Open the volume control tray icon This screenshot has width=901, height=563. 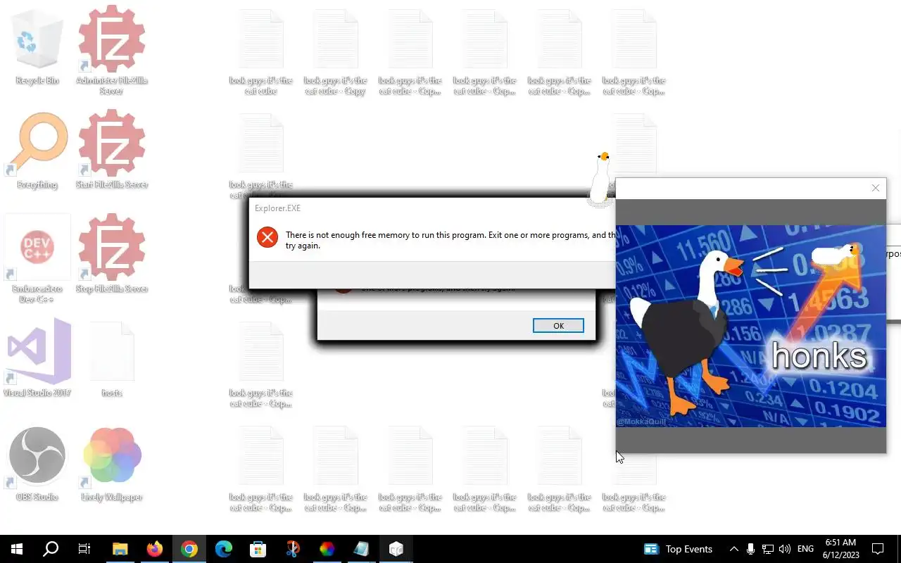[x=785, y=549]
